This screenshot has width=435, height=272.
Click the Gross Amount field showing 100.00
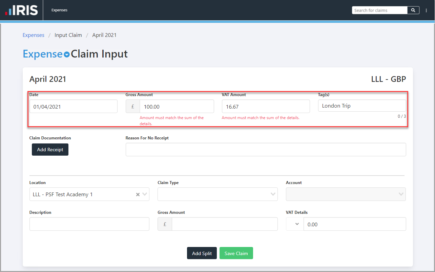click(177, 106)
